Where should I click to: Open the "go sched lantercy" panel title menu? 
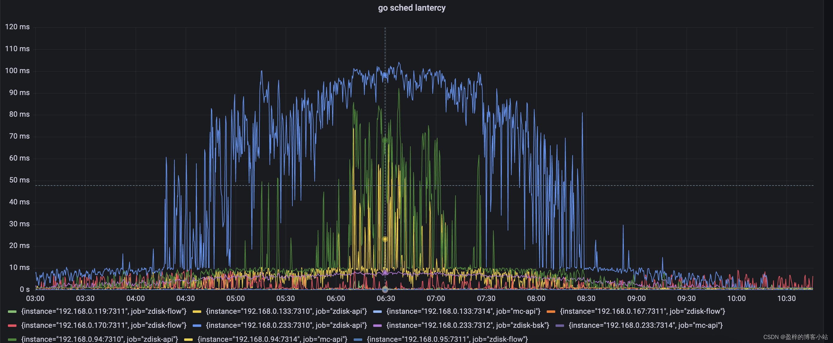tap(412, 8)
